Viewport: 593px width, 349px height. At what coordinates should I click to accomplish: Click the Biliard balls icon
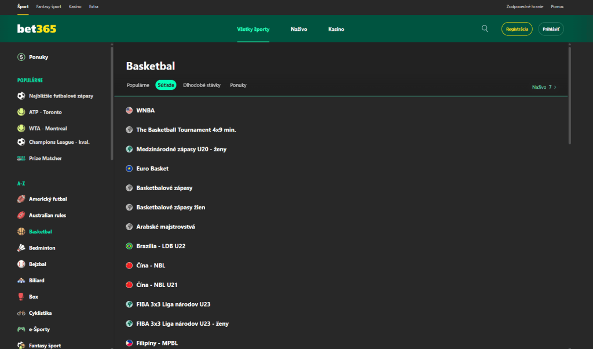21,281
